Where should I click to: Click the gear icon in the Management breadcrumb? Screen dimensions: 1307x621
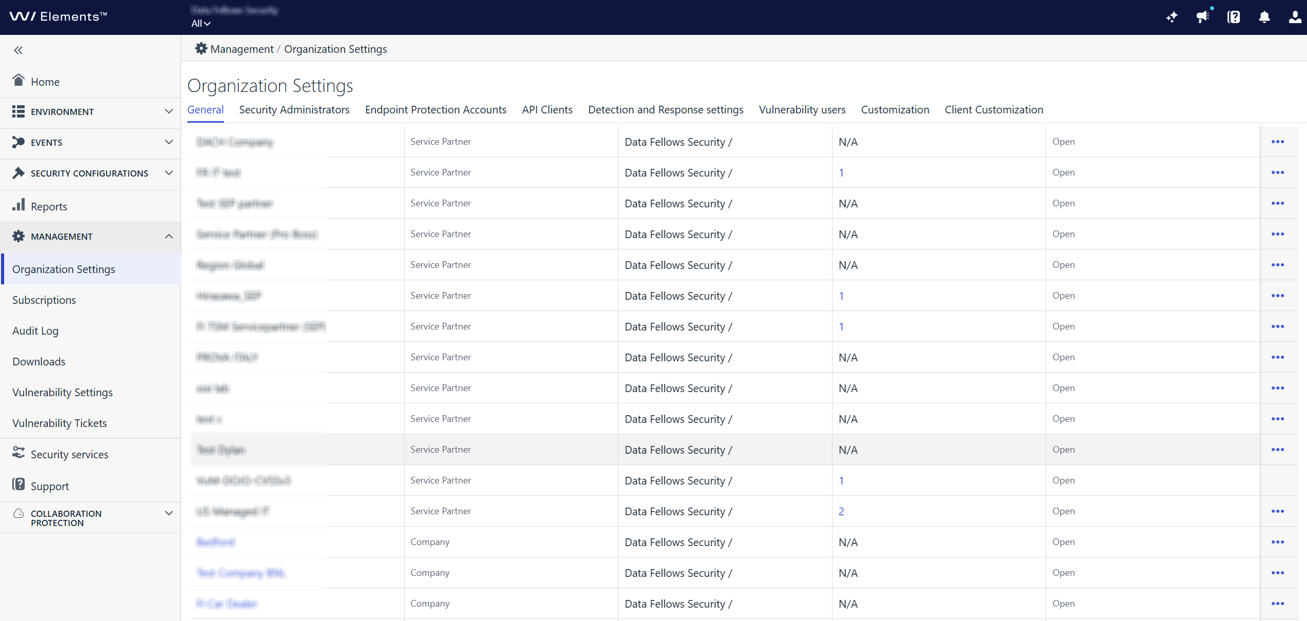click(x=201, y=49)
